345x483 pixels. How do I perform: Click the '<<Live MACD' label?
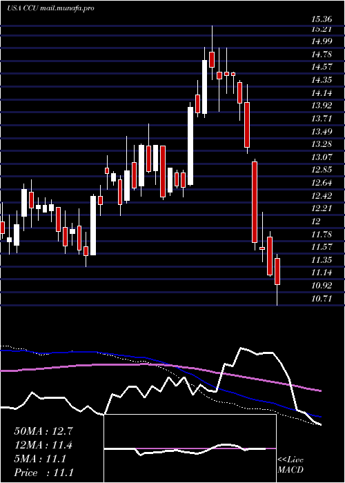point(290,465)
